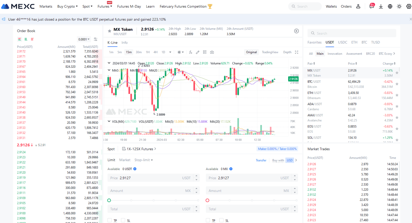Click the info icon next to Available 0 MX

click(231, 169)
